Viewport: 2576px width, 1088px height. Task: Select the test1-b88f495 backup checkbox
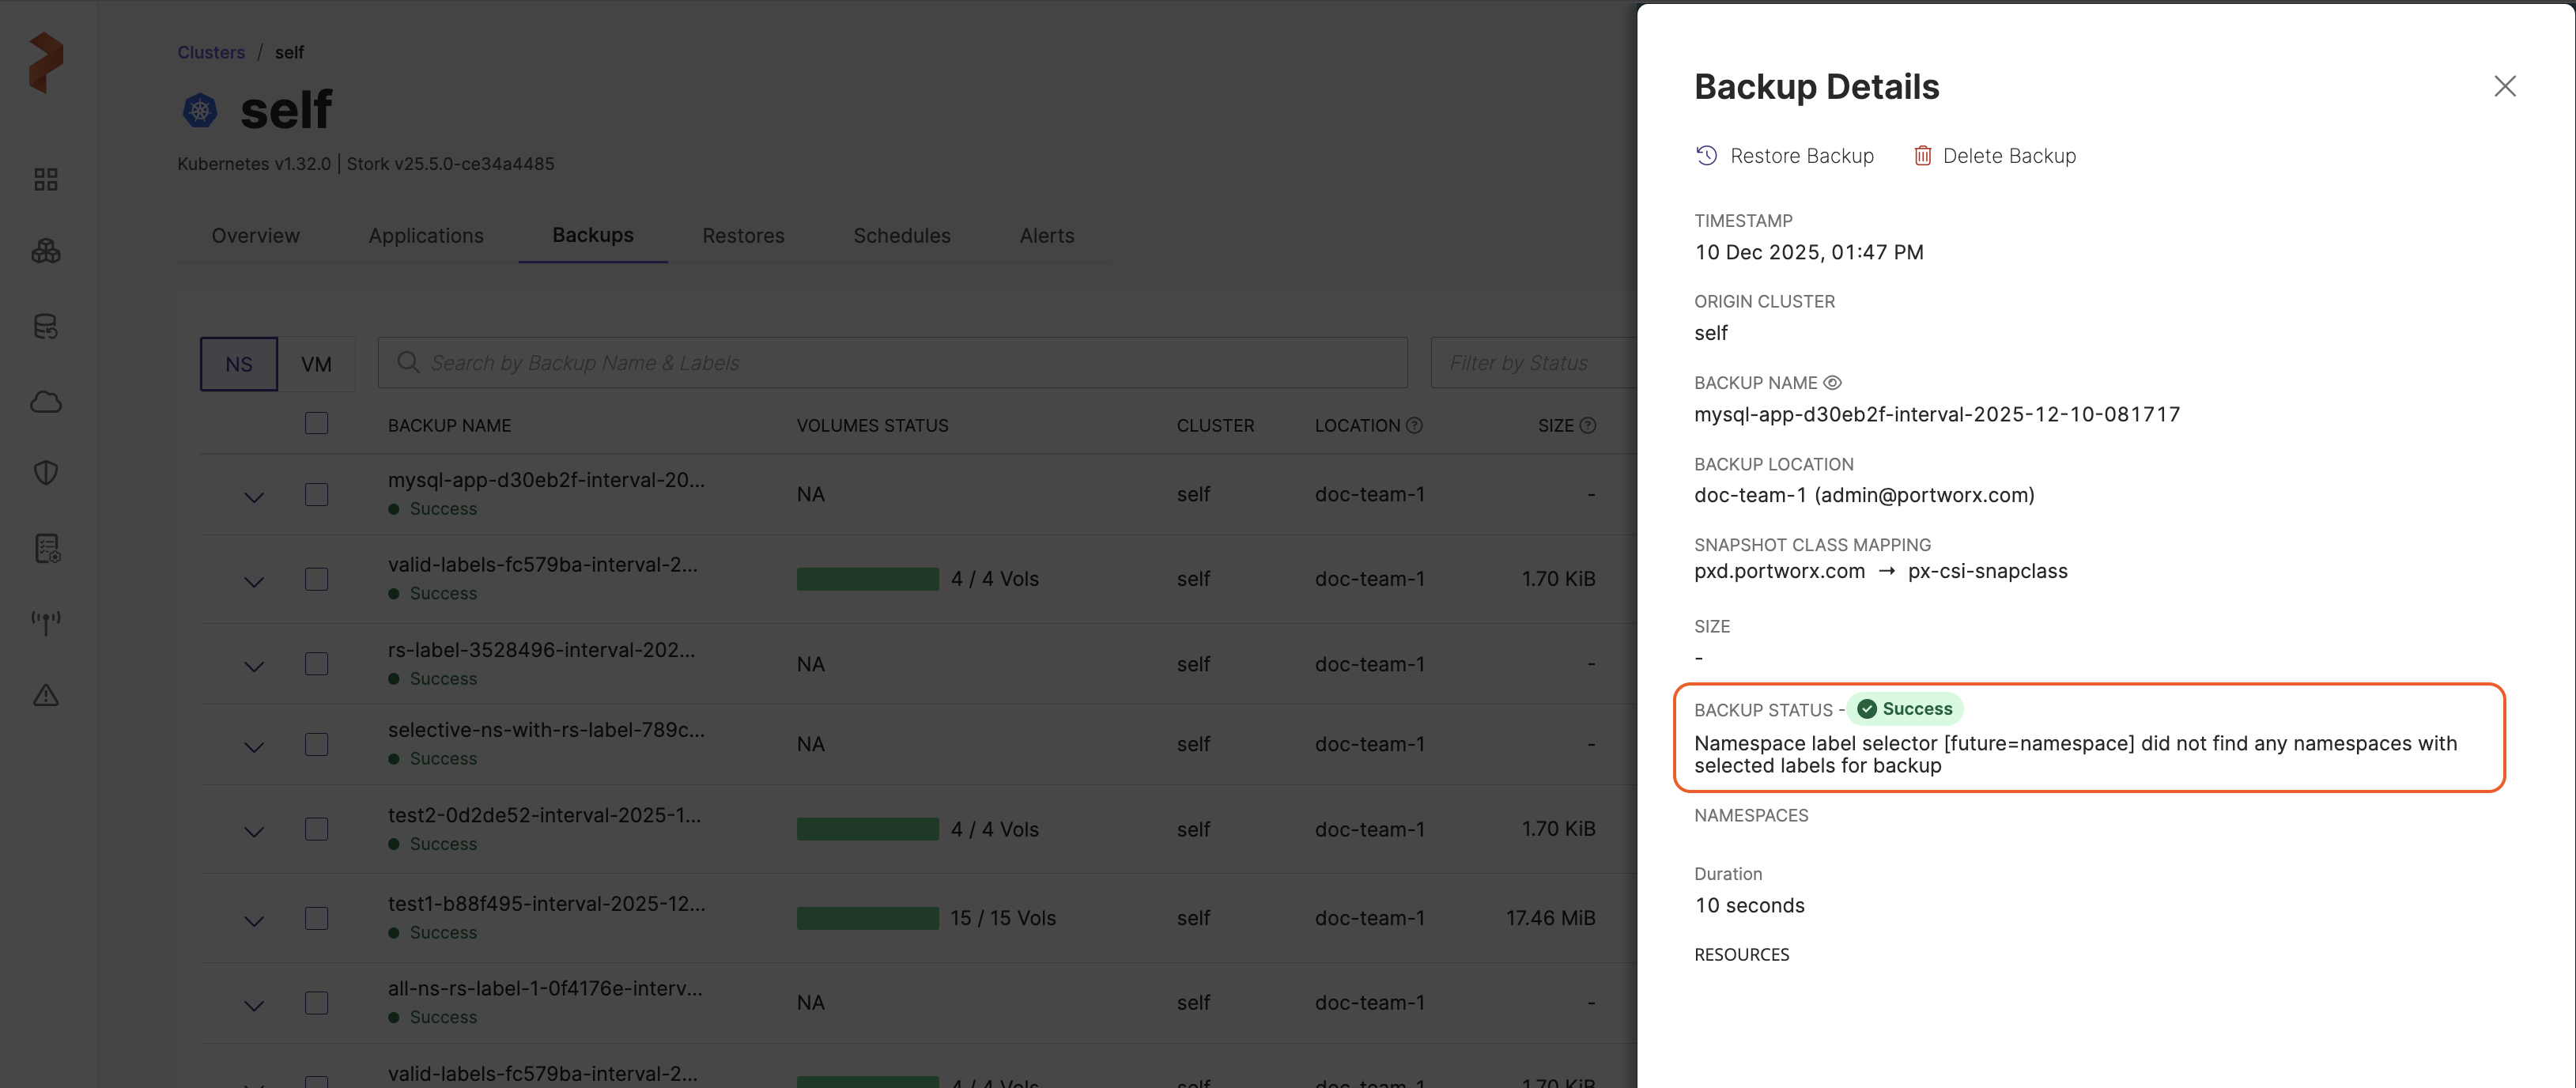pos(316,918)
